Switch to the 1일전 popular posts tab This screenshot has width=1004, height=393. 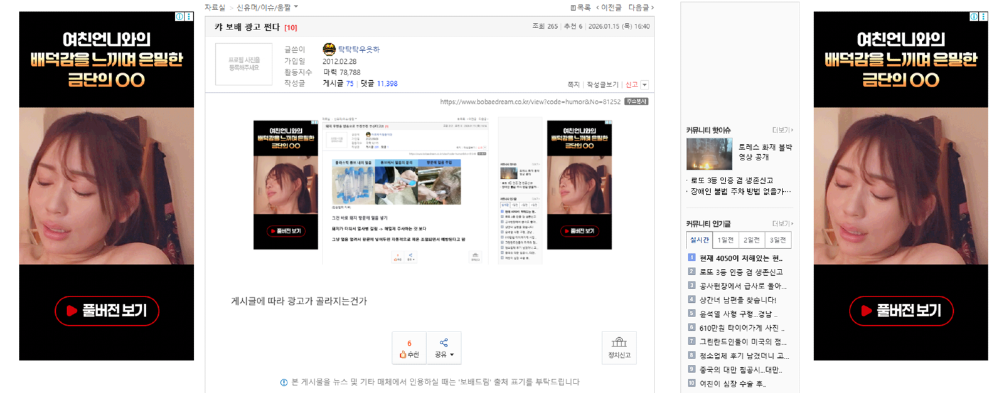[725, 240]
